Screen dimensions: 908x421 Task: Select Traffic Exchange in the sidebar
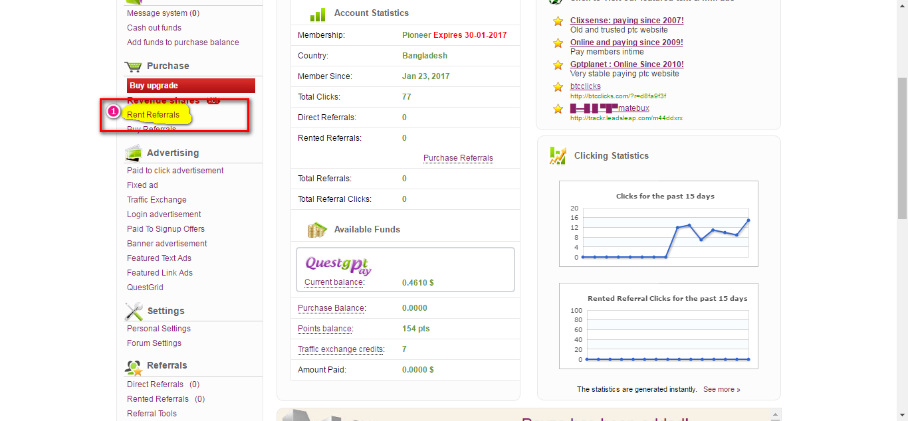(x=157, y=200)
